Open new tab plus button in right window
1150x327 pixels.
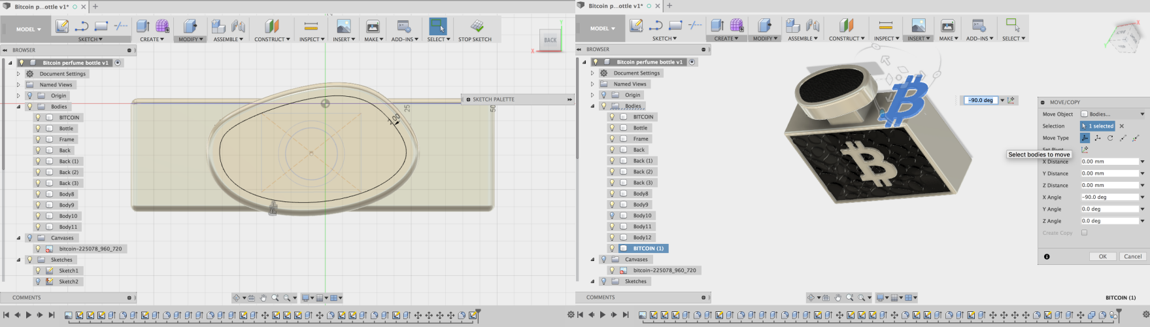point(669,6)
